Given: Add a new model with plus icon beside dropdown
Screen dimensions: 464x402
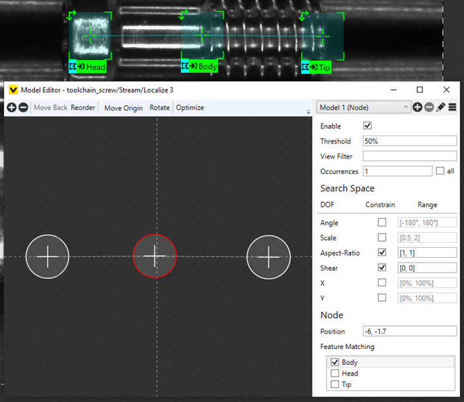Looking at the screenshot, I should pyautogui.click(x=418, y=107).
